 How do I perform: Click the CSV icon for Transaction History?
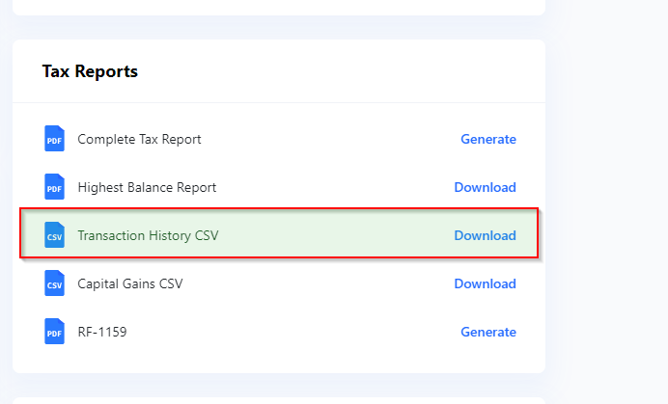[x=54, y=235]
